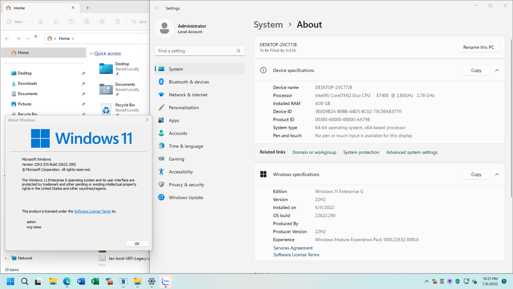513x289 pixels.
Task: Click Cut icon in File Explorer toolbar
Action: coord(40,22)
